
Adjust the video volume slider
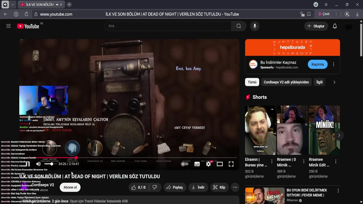50,164
